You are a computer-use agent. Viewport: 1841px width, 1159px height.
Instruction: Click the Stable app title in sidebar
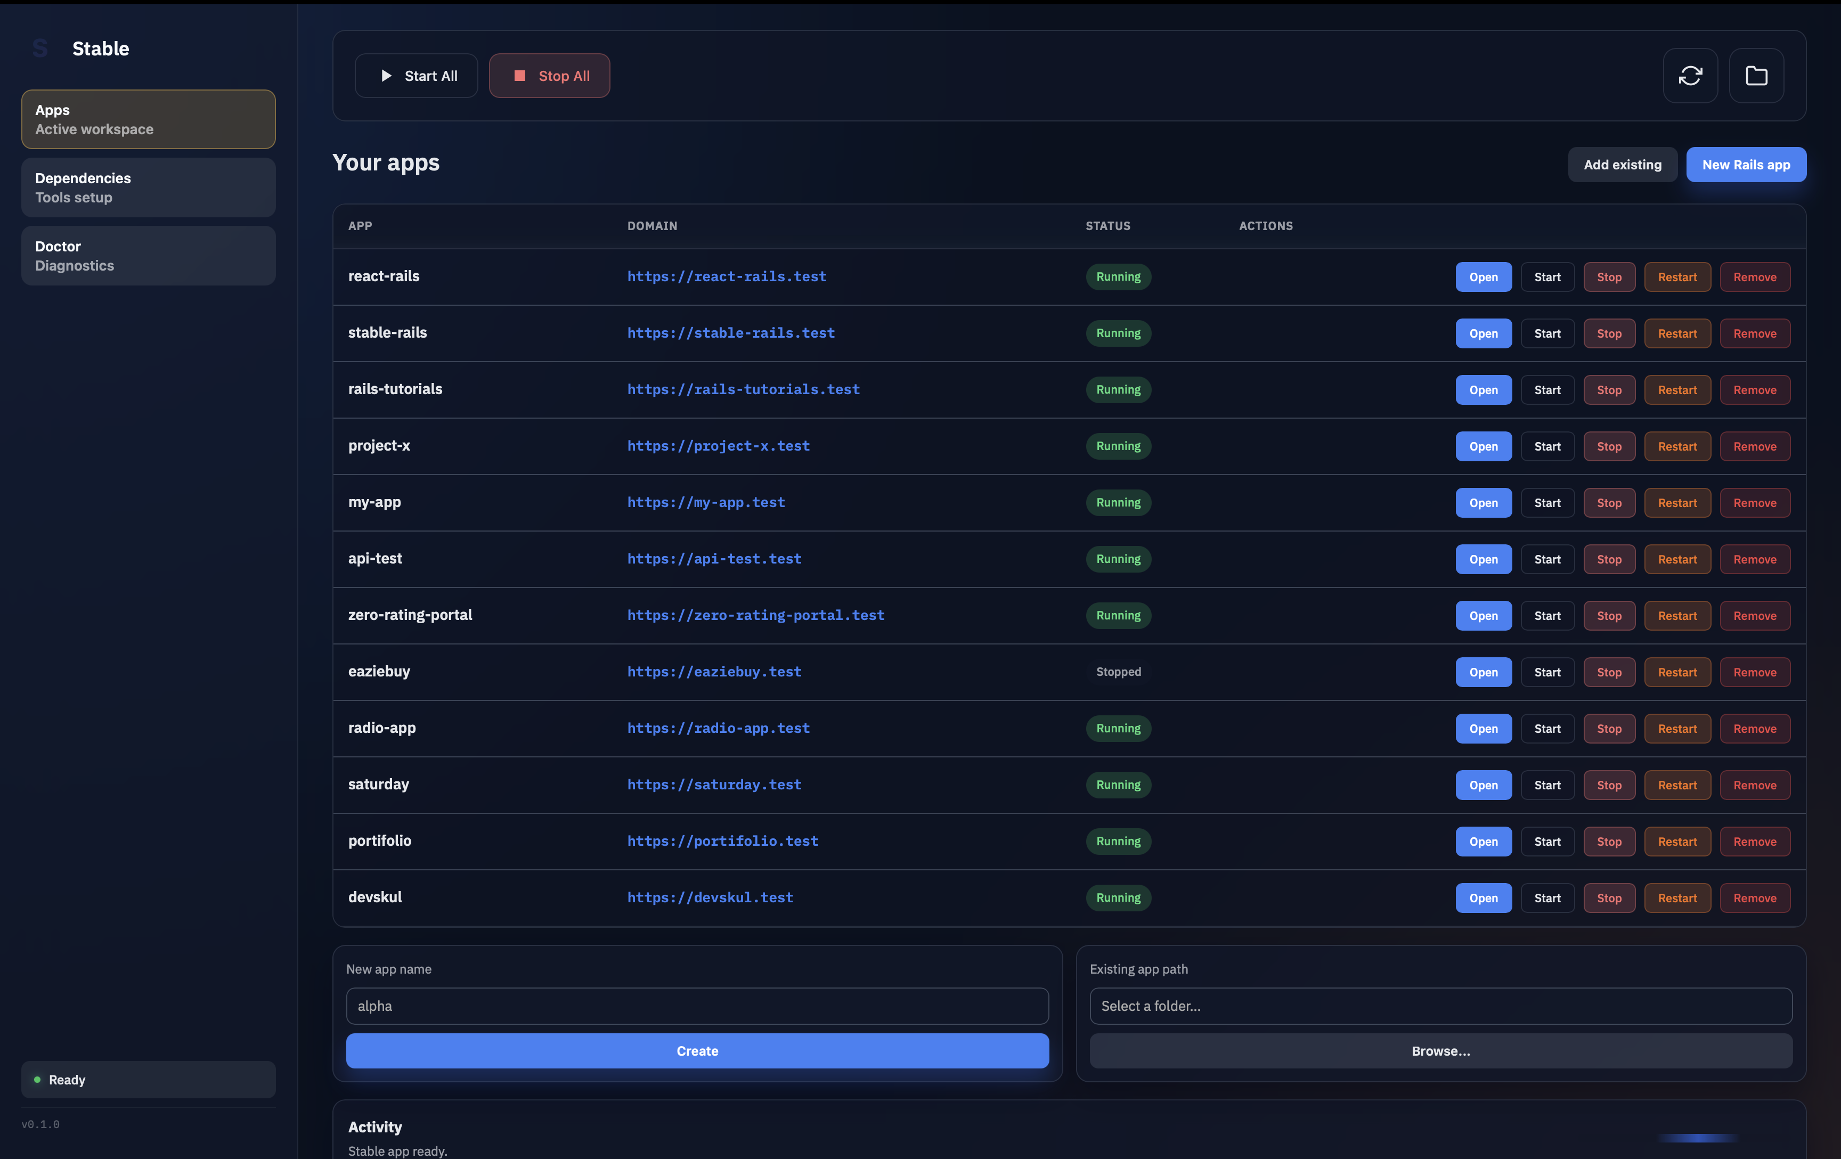tap(100, 49)
